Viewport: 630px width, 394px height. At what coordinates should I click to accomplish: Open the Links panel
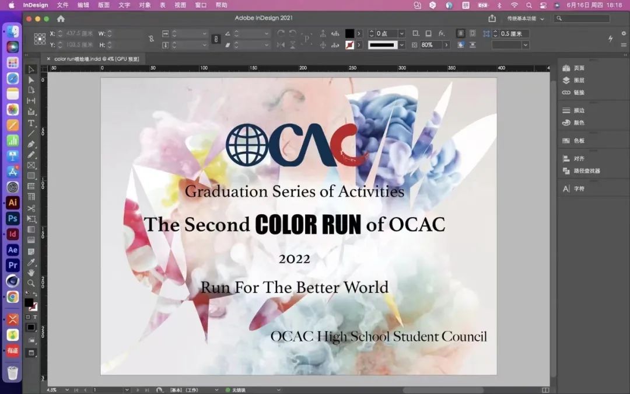[573, 92]
